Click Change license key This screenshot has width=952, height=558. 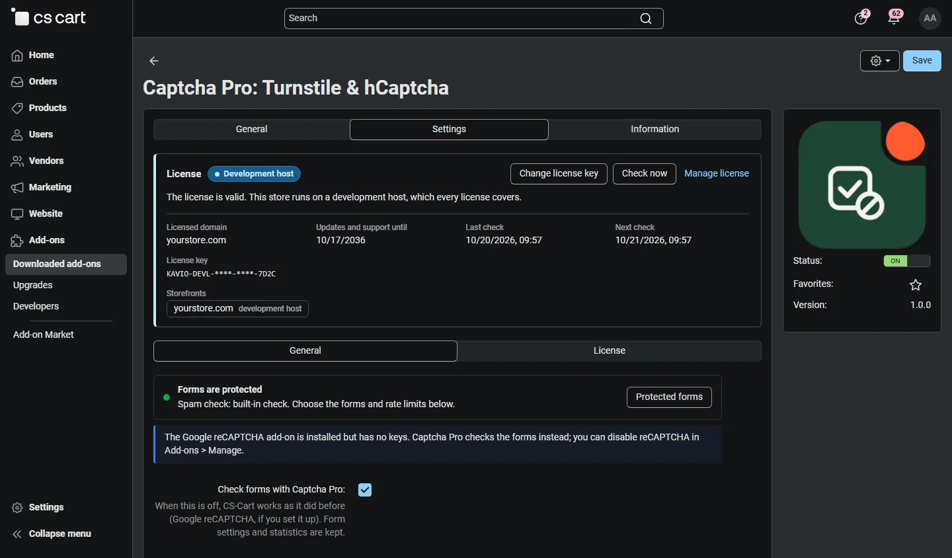[x=559, y=174]
